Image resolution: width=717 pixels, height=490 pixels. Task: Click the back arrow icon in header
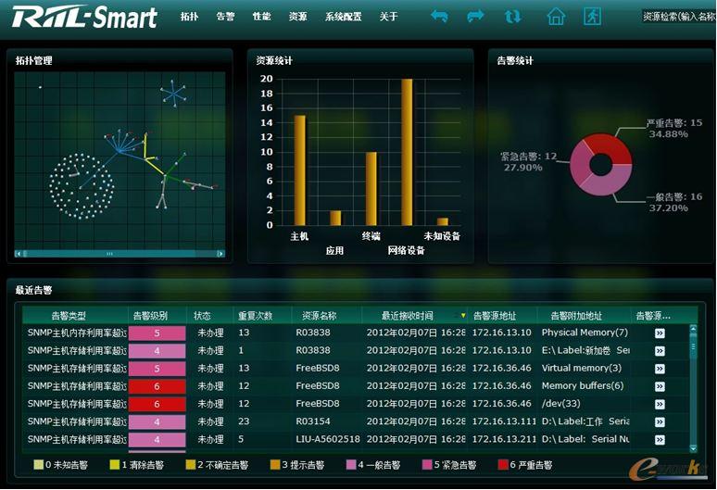(x=439, y=17)
